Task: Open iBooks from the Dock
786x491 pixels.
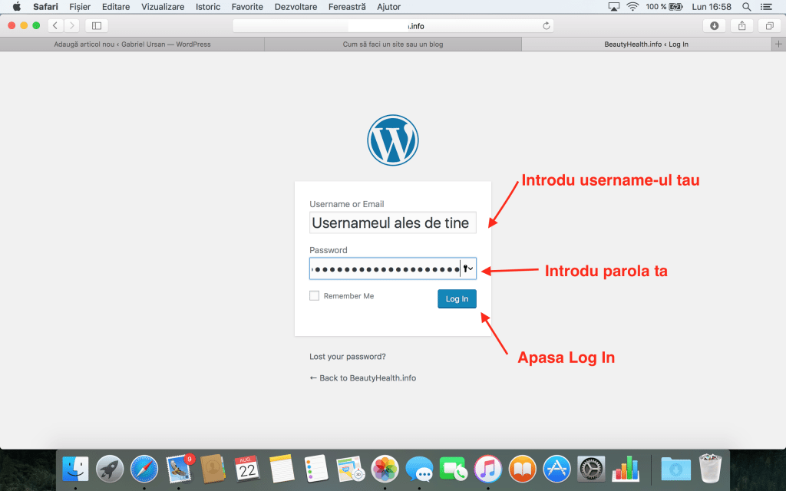Action: click(x=522, y=470)
